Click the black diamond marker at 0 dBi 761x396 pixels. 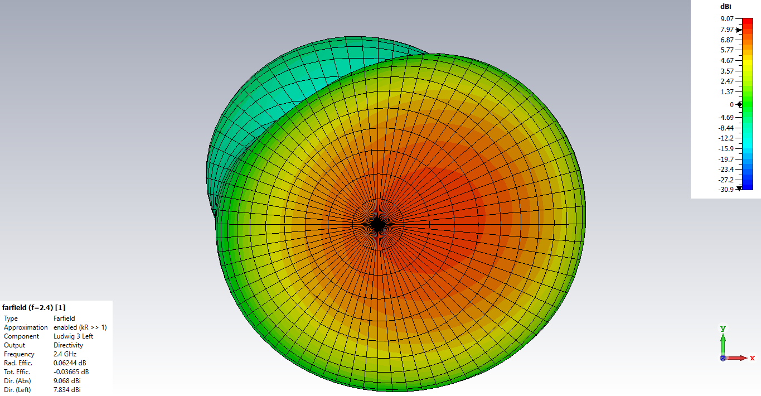739,104
